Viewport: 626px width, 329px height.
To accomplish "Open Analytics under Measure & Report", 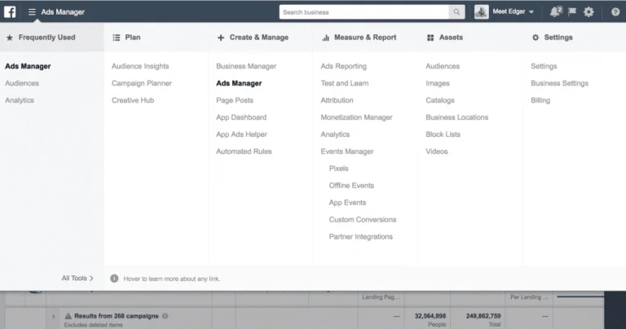I will pos(335,134).
